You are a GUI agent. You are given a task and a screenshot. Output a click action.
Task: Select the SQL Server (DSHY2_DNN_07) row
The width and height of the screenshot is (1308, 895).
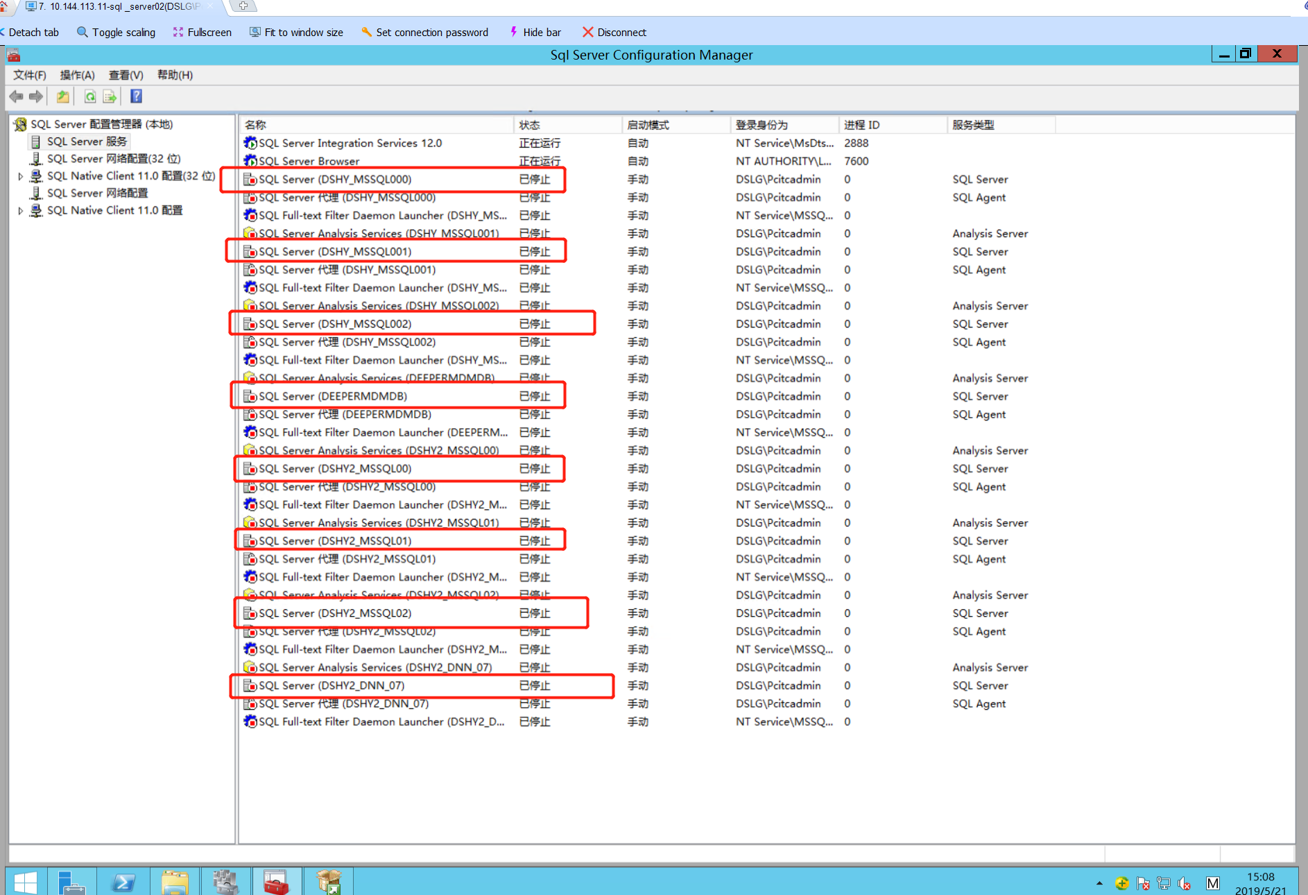click(648, 685)
